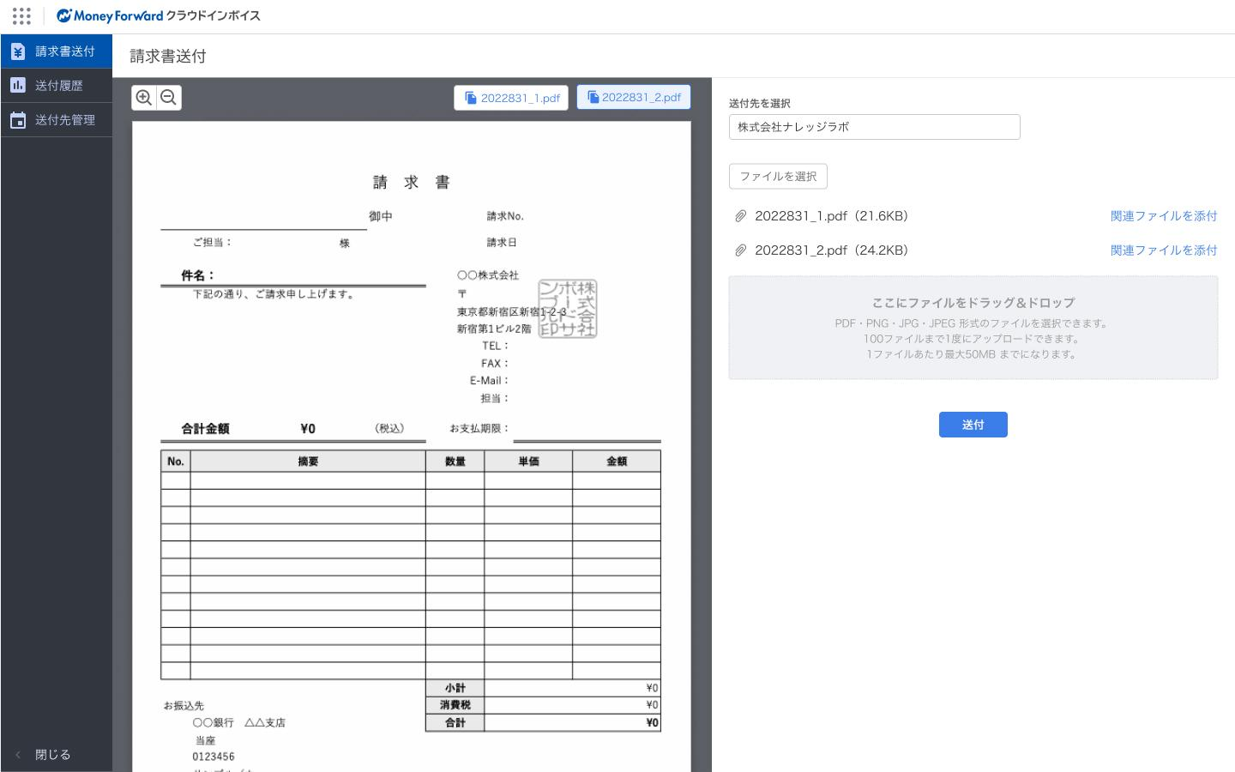Click the お支払期限： label
Image resolution: width=1235 pixels, height=772 pixels.
(x=479, y=429)
